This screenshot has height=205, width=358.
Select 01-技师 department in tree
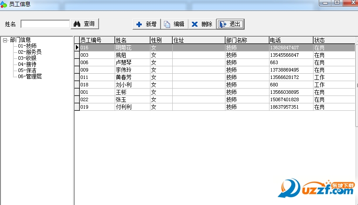(27, 46)
